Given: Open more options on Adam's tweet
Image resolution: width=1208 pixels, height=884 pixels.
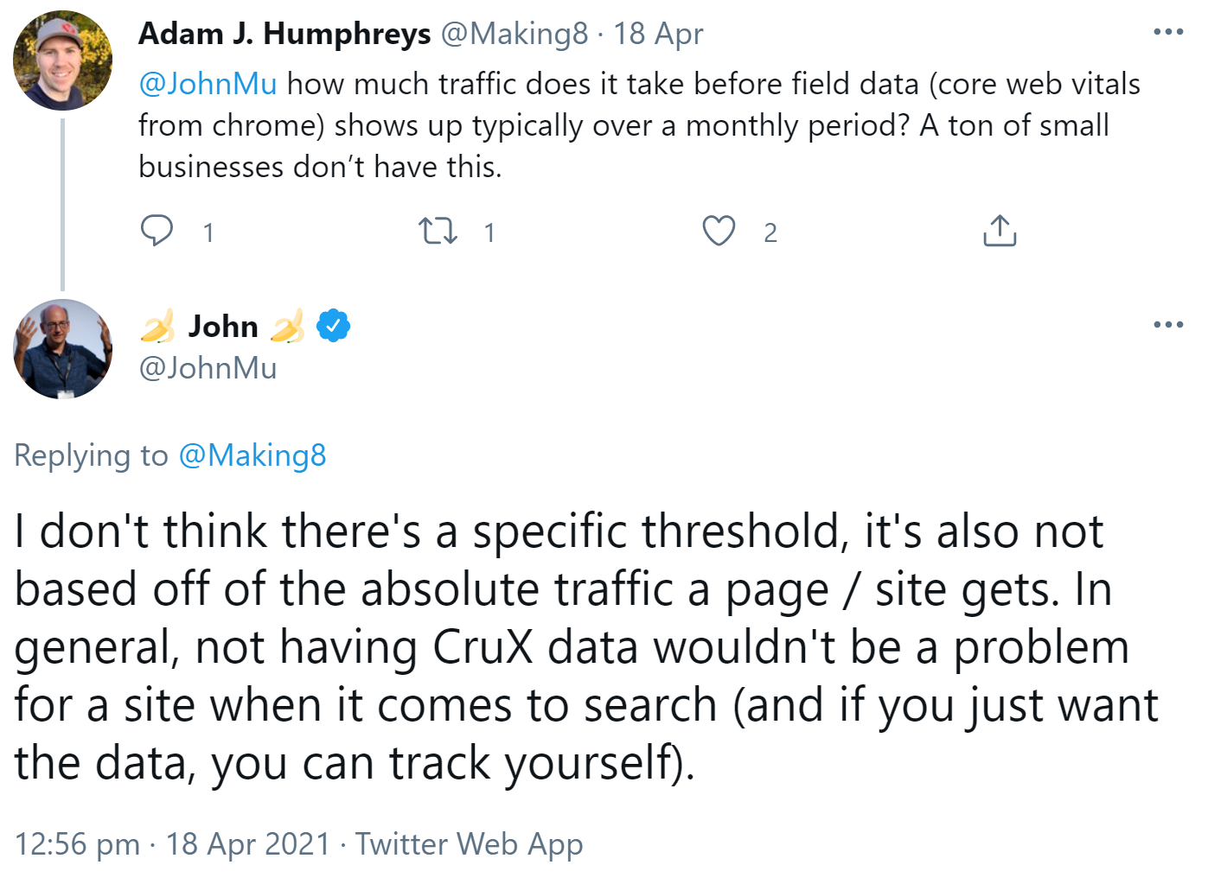Looking at the screenshot, I should coord(1168,32).
